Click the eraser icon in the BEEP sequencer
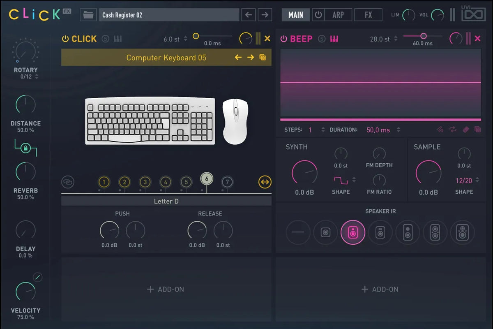 coord(465,130)
